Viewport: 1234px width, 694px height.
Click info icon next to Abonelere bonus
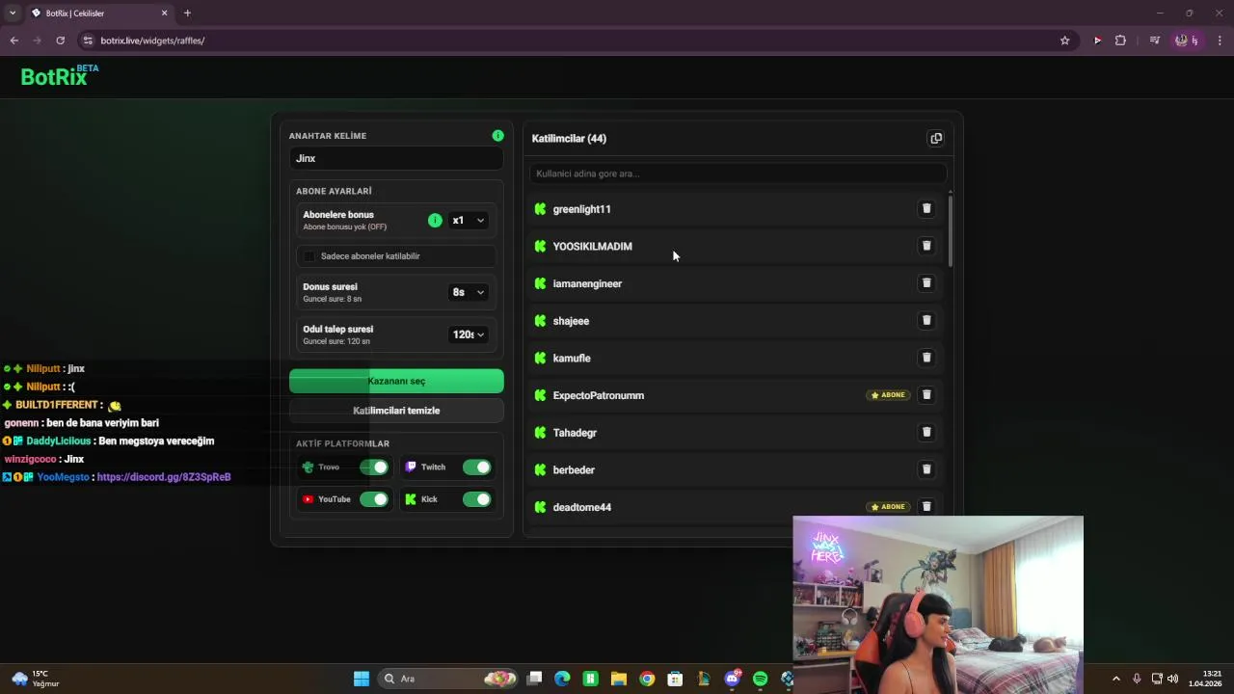(x=435, y=221)
